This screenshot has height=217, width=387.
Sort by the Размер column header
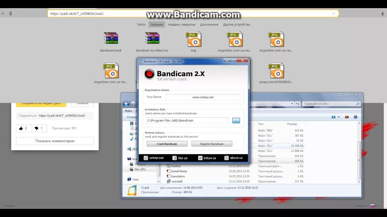(x=292, y=124)
